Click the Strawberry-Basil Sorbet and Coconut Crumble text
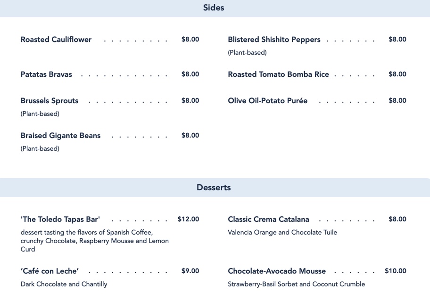Screen dimensions: 430x301 [296, 285]
